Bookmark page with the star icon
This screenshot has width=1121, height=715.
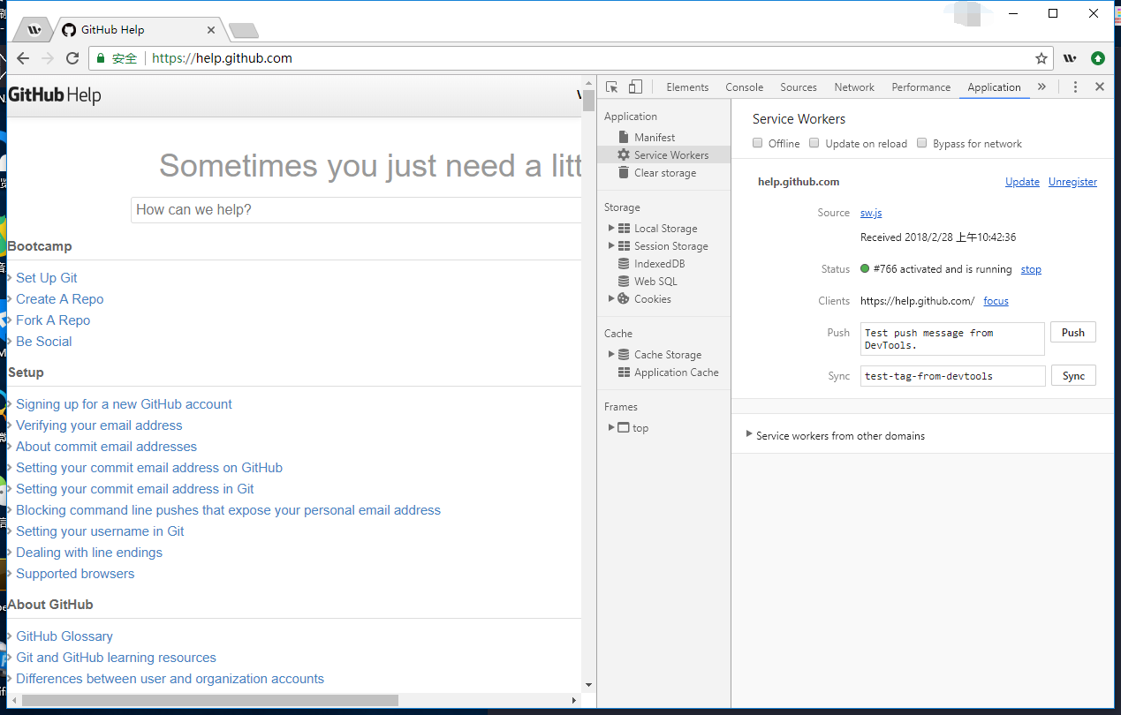(x=1041, y=58)
